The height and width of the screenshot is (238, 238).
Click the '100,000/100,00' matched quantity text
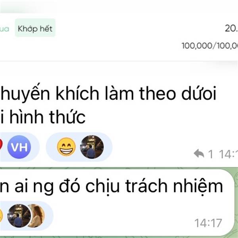(x=210, y=46)
